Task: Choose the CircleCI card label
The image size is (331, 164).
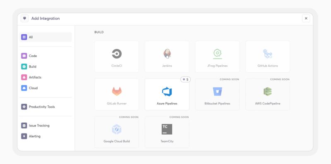Action: coord(117,66)
